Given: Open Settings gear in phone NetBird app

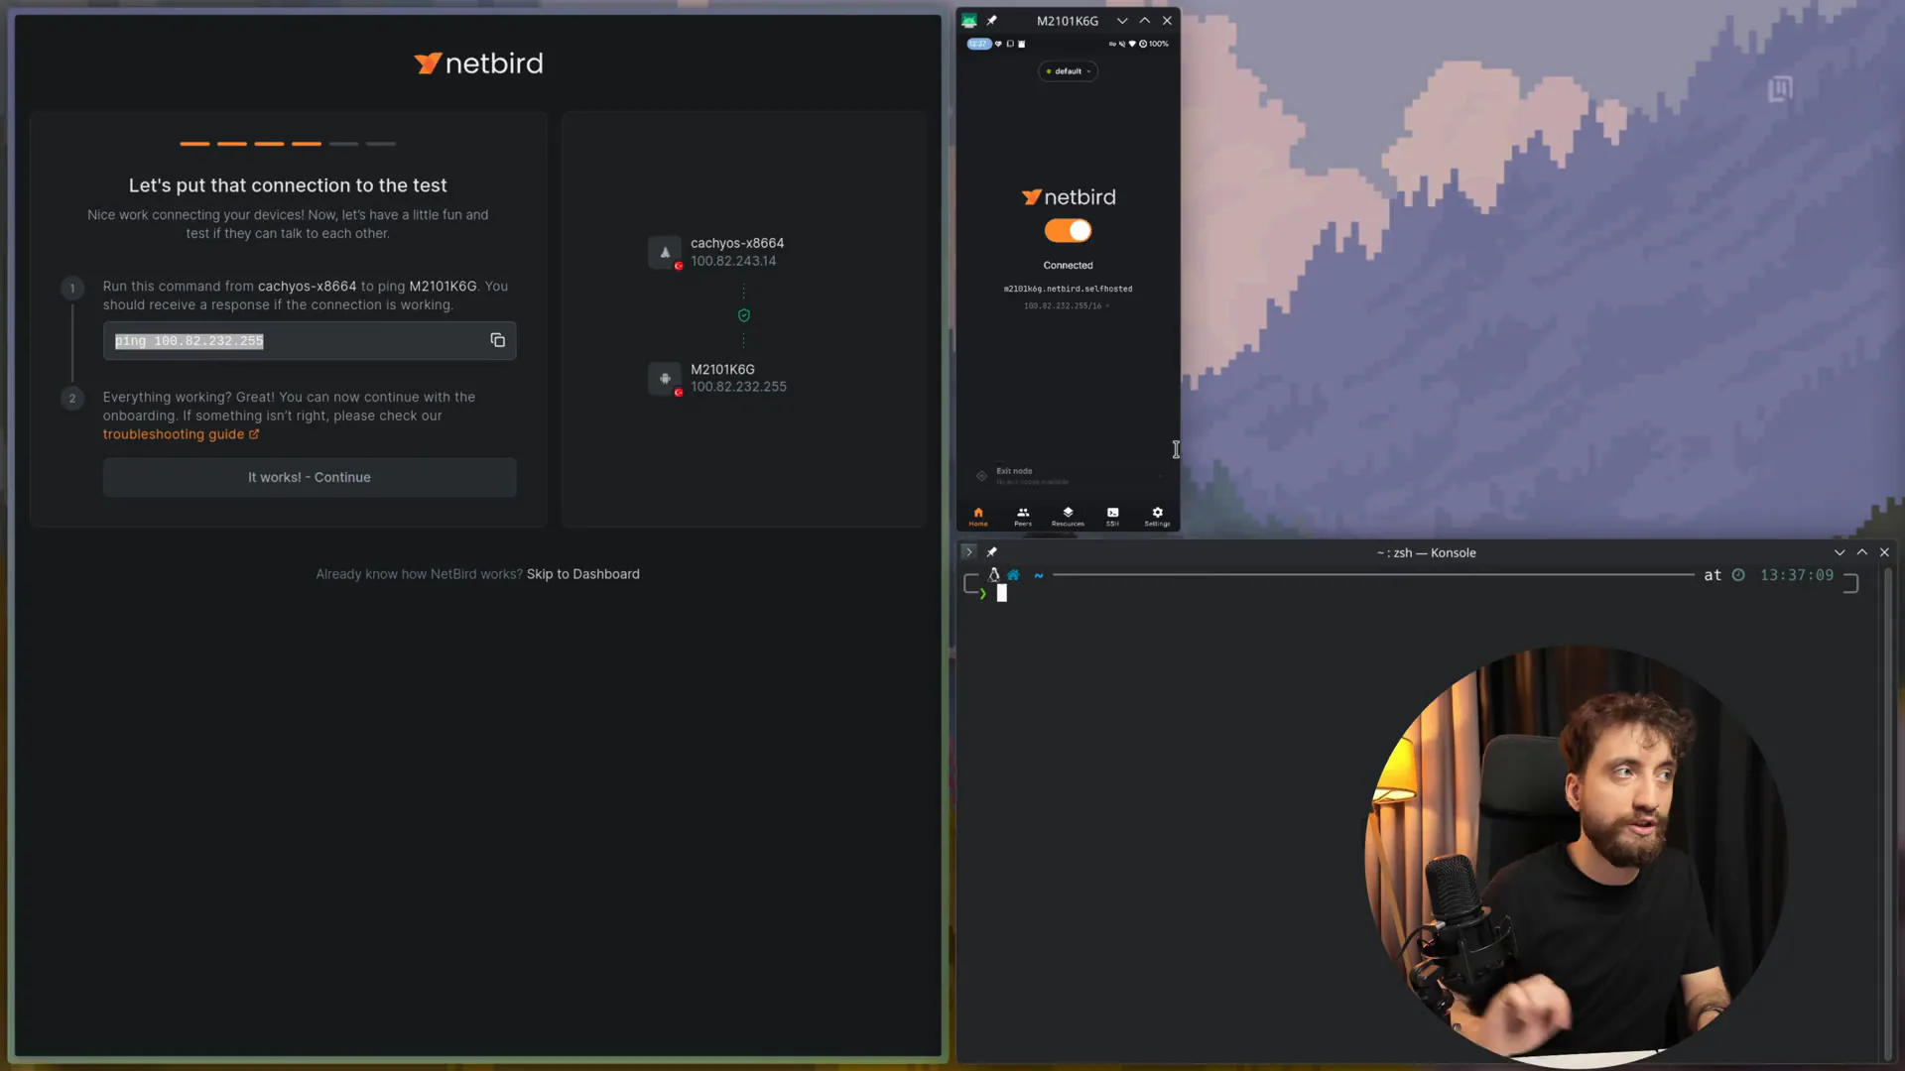Looking at the screenshot, I should (1157, 517).
